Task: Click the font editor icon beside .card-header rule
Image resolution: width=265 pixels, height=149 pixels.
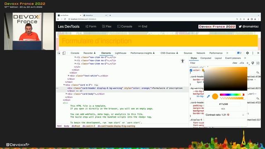Action: (258, 72)
